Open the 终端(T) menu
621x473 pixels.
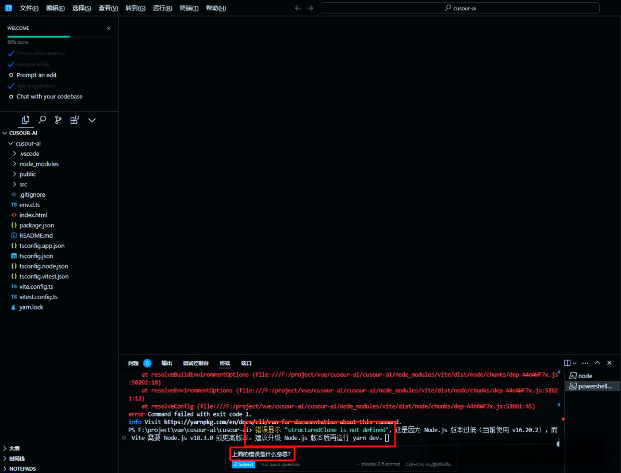[189, 8]
